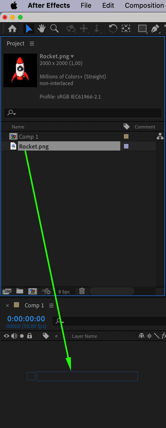
Task: Click the 8 bpc color depth button
Action: click(x=64, y=292)
